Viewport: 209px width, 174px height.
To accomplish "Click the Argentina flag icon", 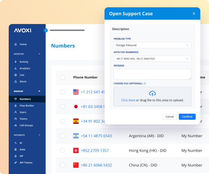I will (76, 136).
